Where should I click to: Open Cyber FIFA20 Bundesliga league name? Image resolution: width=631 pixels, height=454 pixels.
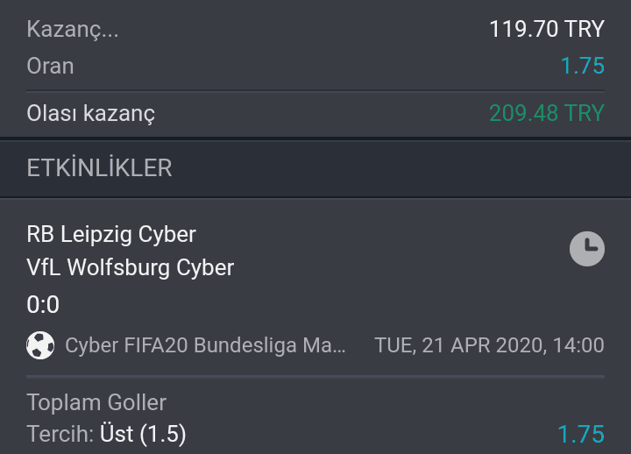click(x=205, y=345)
